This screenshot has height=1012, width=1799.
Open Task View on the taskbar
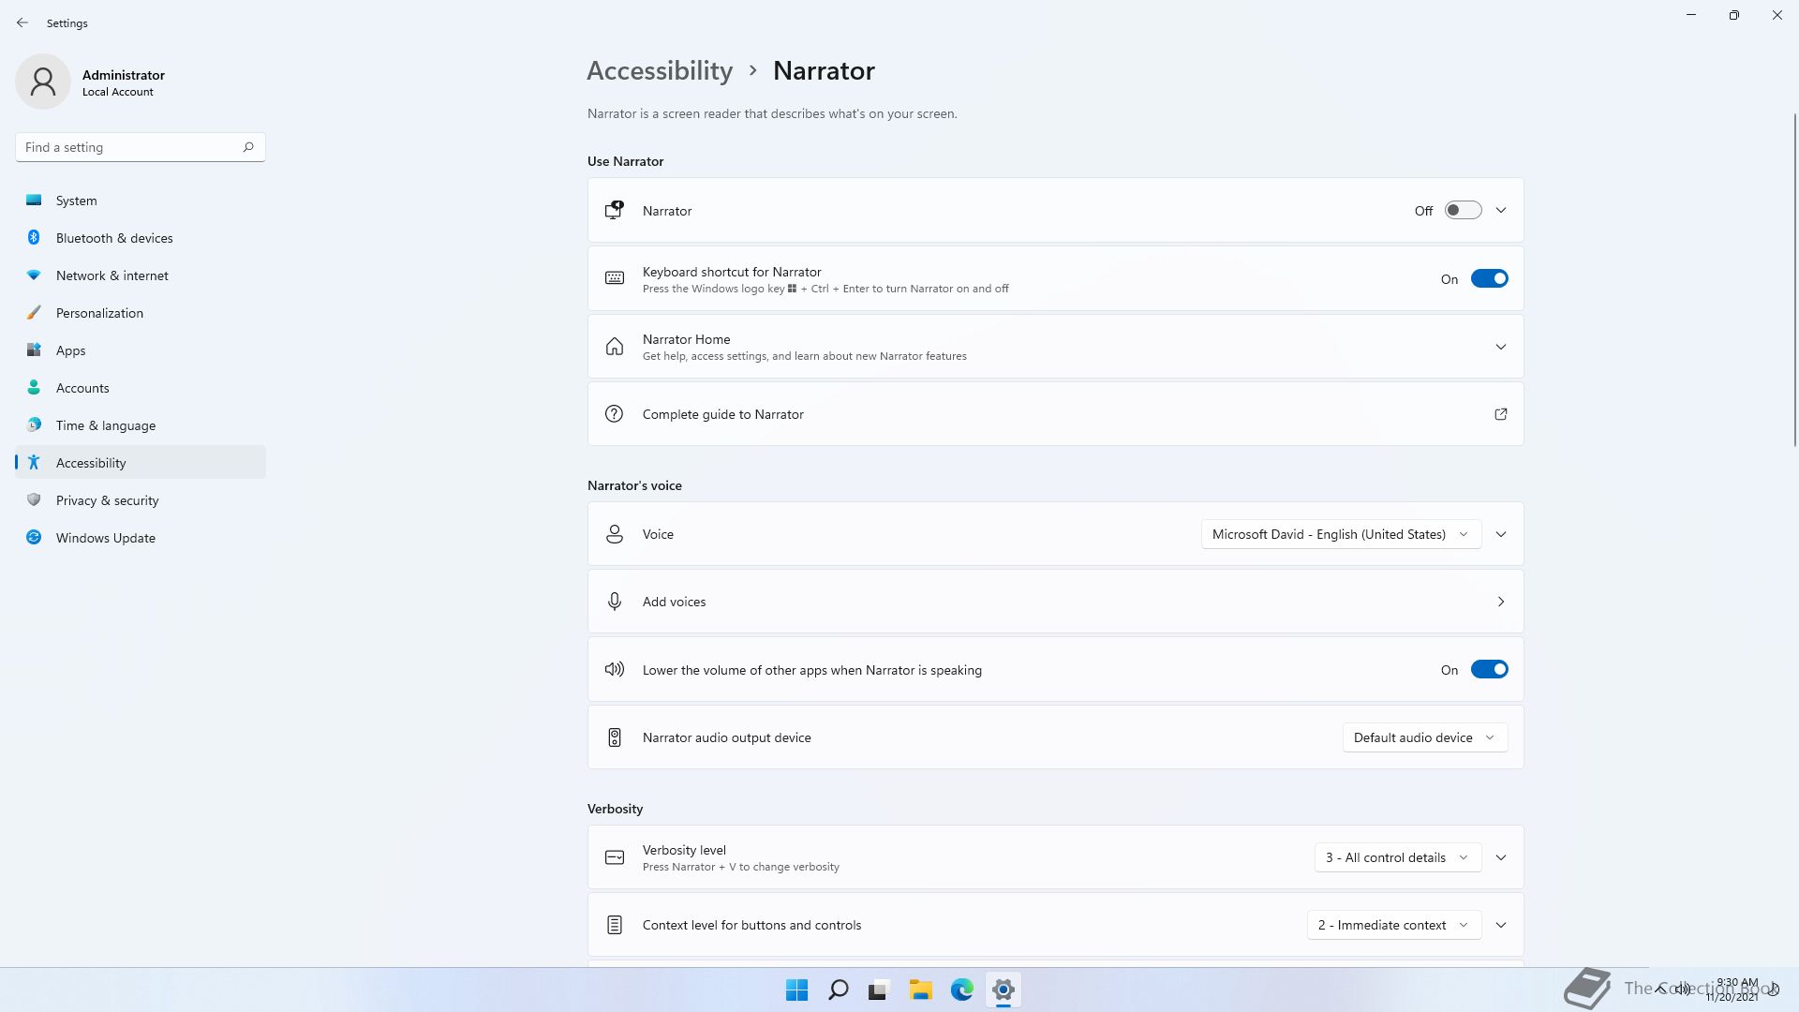coord(879,990)
